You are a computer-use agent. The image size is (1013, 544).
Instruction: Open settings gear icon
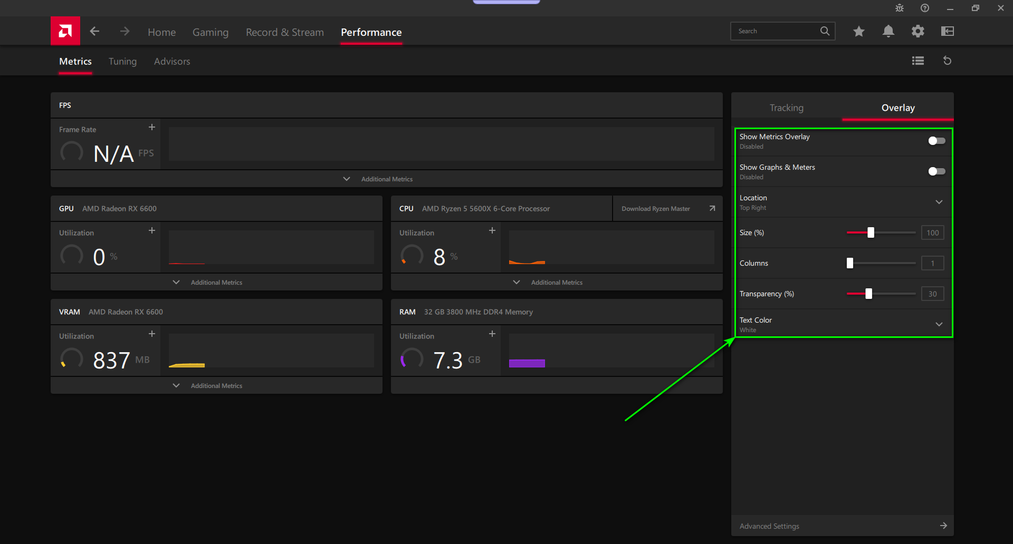click(918, 31)
